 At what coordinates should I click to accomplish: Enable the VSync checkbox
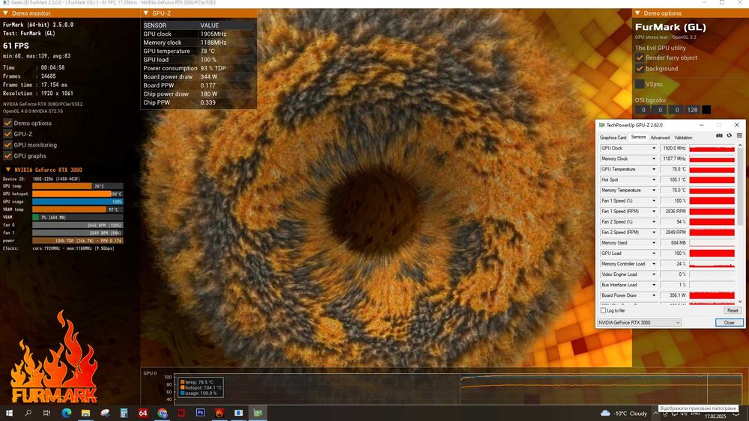coord(640,84)
